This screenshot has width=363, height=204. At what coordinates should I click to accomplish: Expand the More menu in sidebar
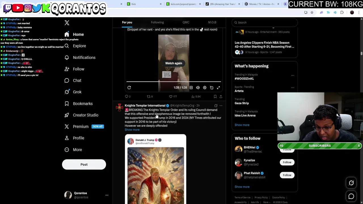point(73,150)
